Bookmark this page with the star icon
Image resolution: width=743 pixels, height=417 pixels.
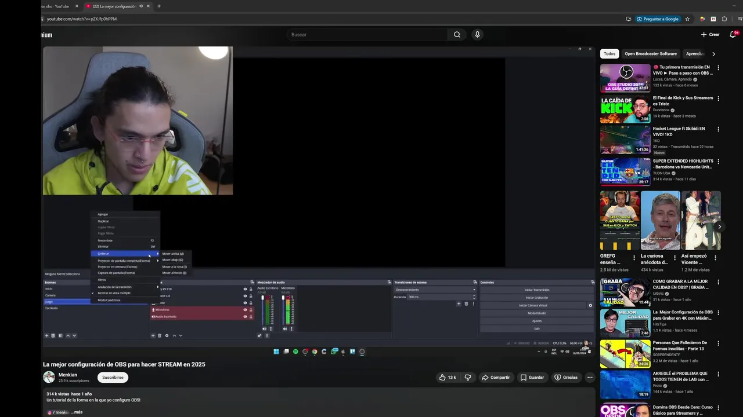tap(687, 19)
